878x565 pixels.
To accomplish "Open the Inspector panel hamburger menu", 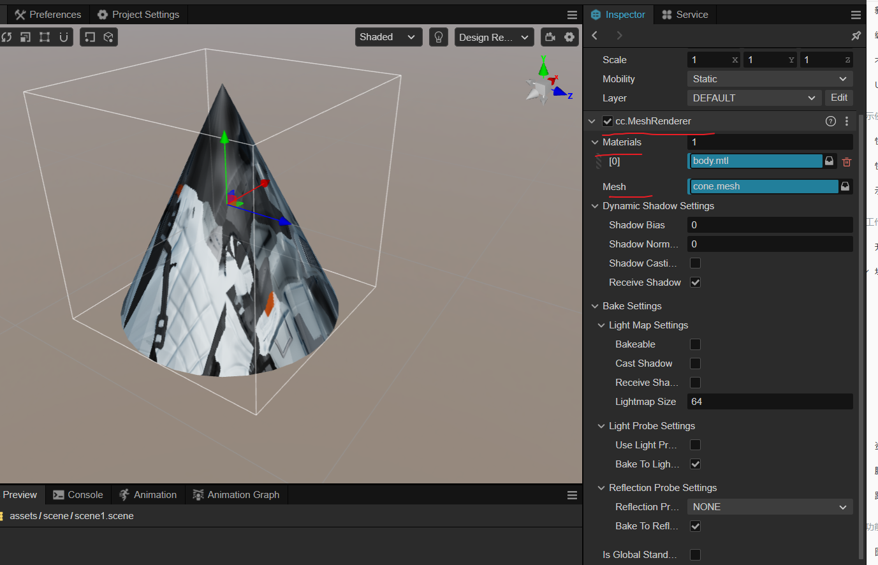I will point(856,15).
